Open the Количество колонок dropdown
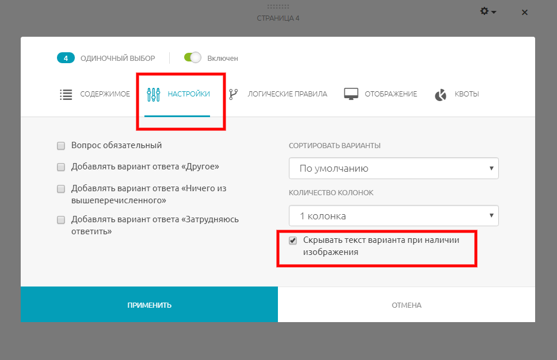 click(x=394, y=215)
